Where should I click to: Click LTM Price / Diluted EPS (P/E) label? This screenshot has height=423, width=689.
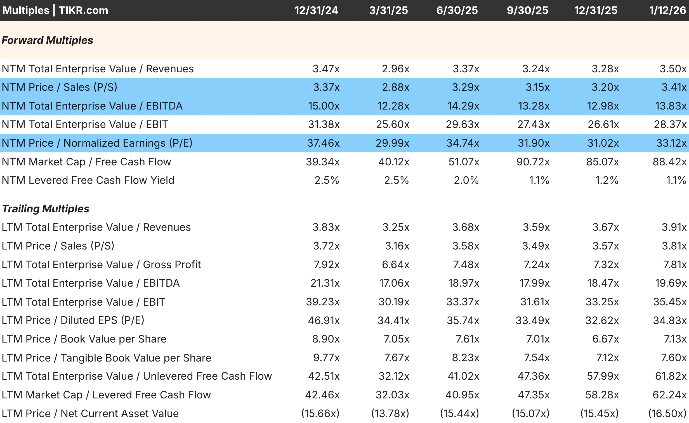[x=73, y=320]
